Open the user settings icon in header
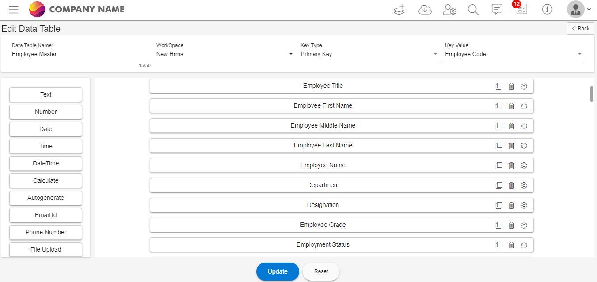 coord(449,9)
